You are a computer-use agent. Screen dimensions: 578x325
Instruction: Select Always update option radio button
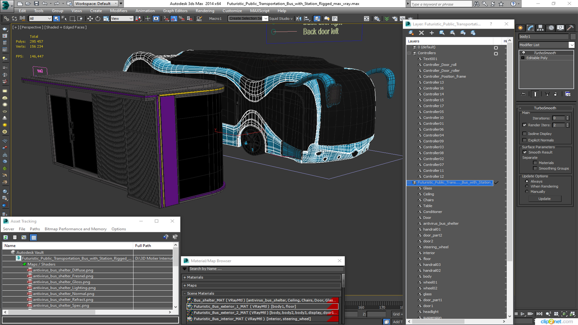tap(527, 181)
